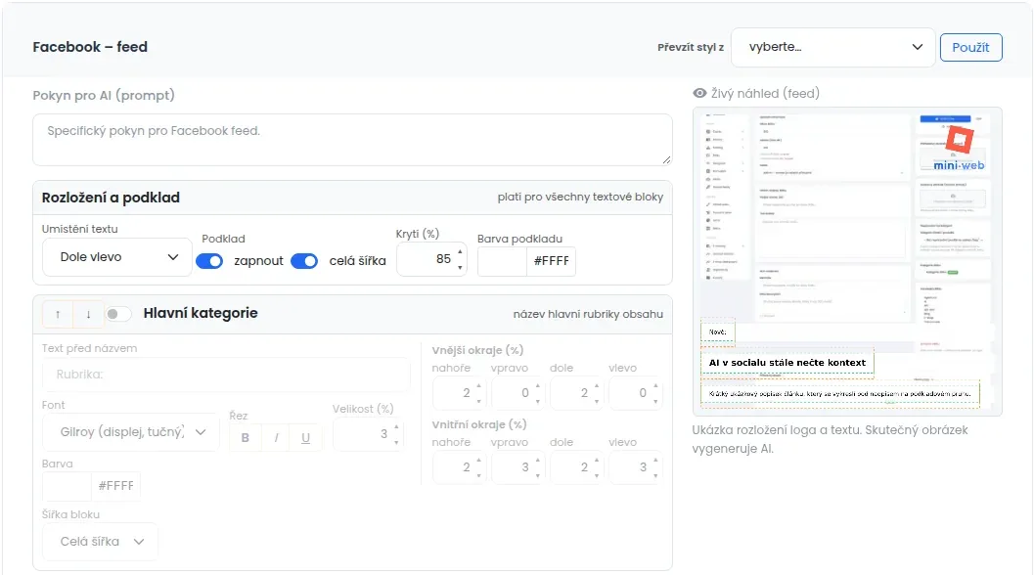The height and width of the screenshot is (575, 1034).
Task: Click the Barva podkladu hex value field
Action: (551, 261)
